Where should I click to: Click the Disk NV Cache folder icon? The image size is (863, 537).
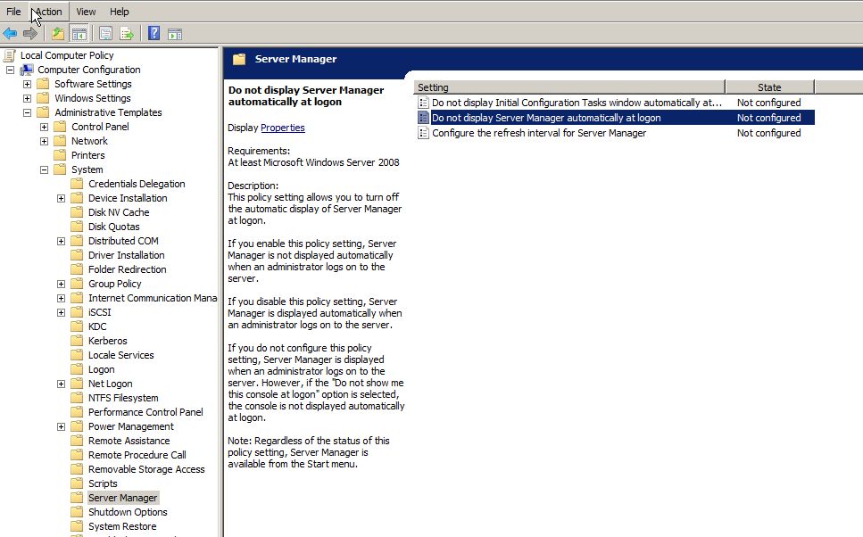tap(77, 212)
